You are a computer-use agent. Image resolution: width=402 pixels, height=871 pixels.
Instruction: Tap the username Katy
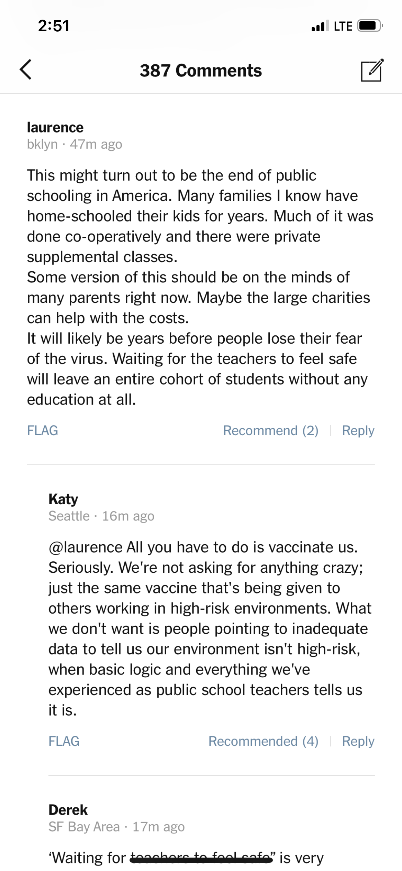pos(64,499)
